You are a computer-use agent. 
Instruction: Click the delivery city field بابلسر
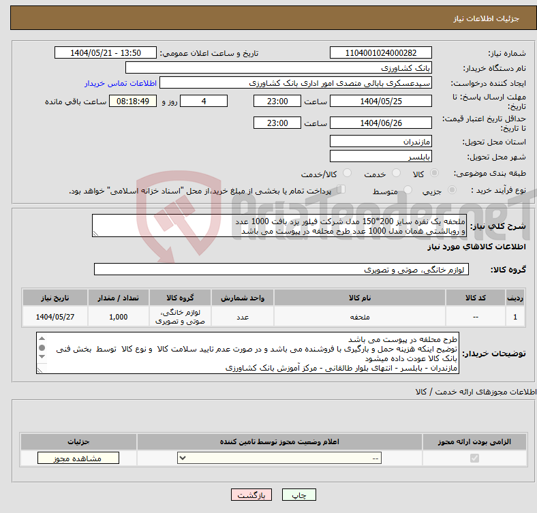point(380,156)
